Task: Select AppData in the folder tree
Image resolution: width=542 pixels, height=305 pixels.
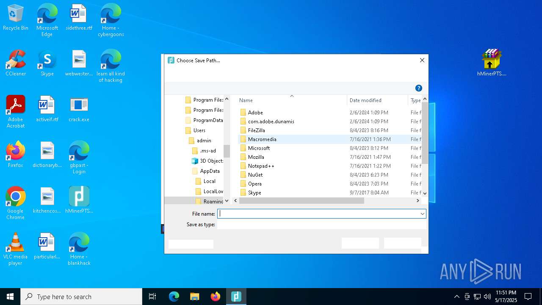Action: [206, 171]
